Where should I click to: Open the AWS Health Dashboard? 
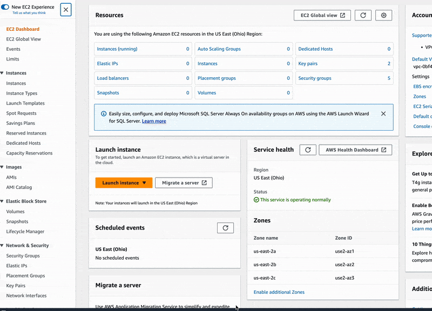355,150
